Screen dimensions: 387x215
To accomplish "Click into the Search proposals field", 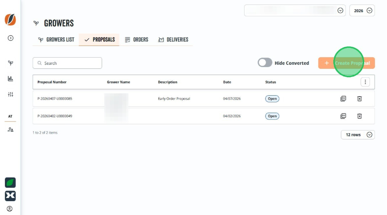I will click(67, 63).
